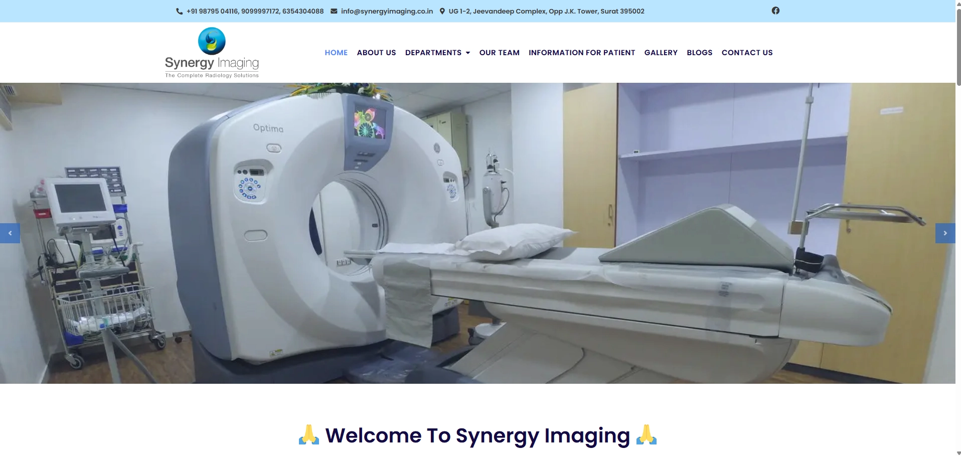
Task: Click the left carousel arrow
Action: click(10, 233)
